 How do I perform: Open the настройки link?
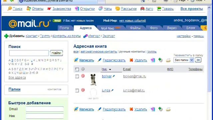[x=184, y=36]
